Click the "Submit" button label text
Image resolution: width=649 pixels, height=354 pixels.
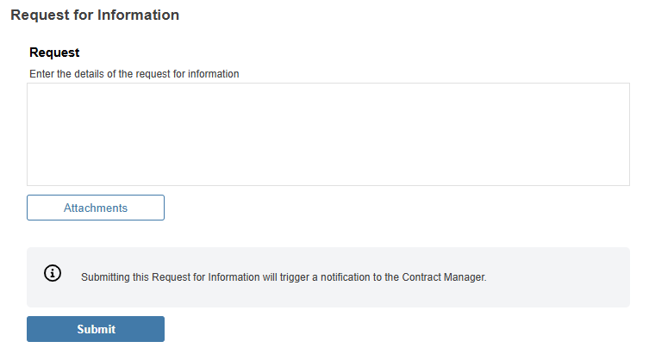(x=96, y=329)
